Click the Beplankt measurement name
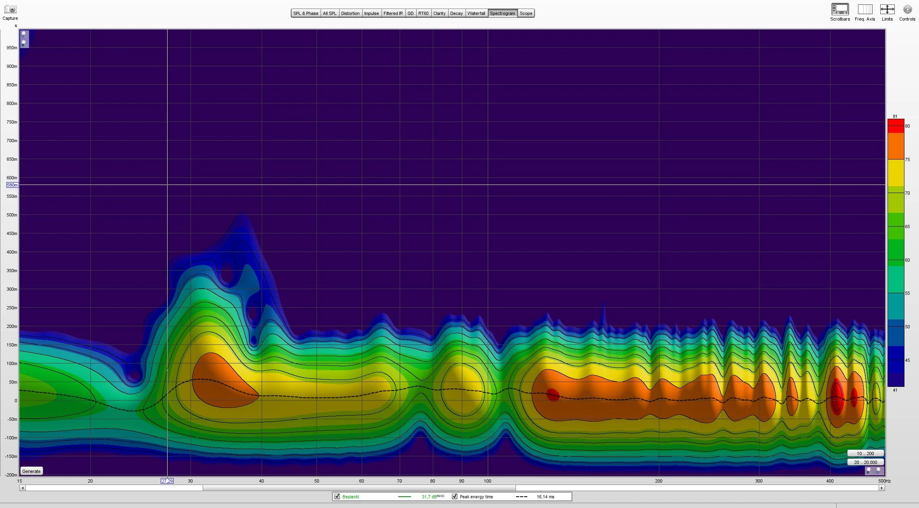The image size is (919, 508). pyautogui.click(x=350, y=497)
